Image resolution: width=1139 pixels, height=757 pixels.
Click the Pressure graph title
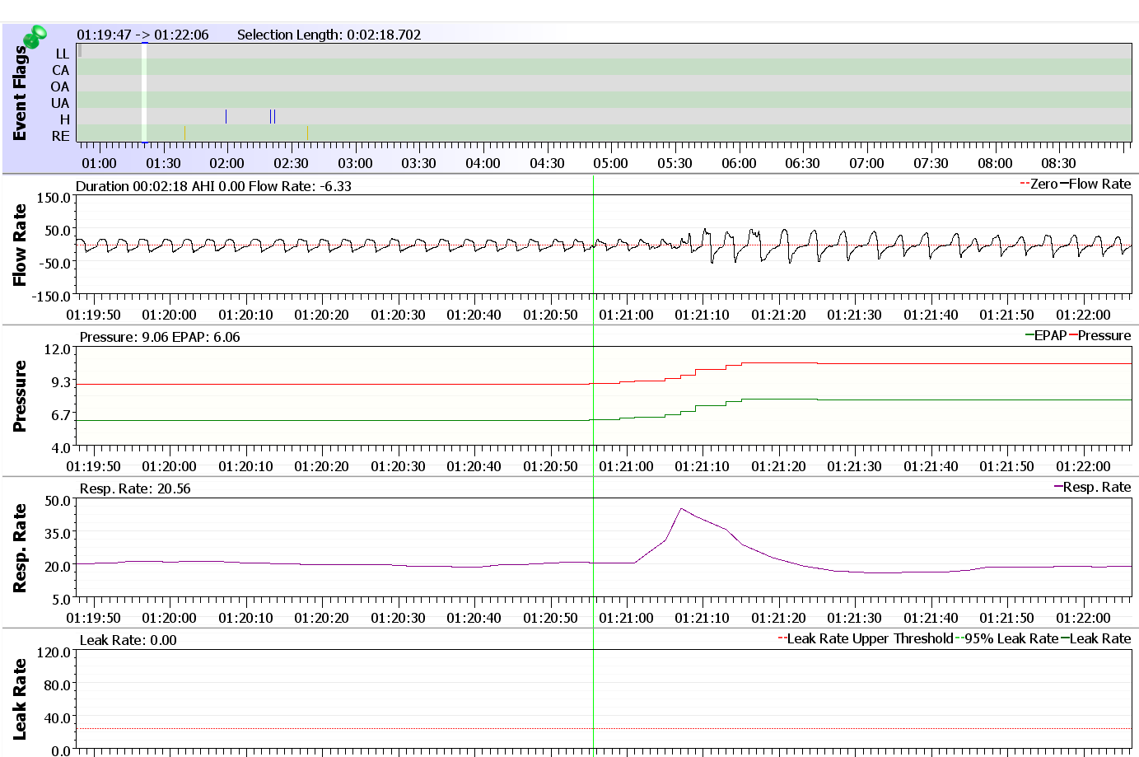coord(20,396)
